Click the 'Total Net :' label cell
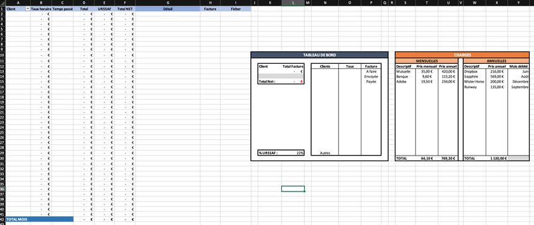 tap(269, 82)
